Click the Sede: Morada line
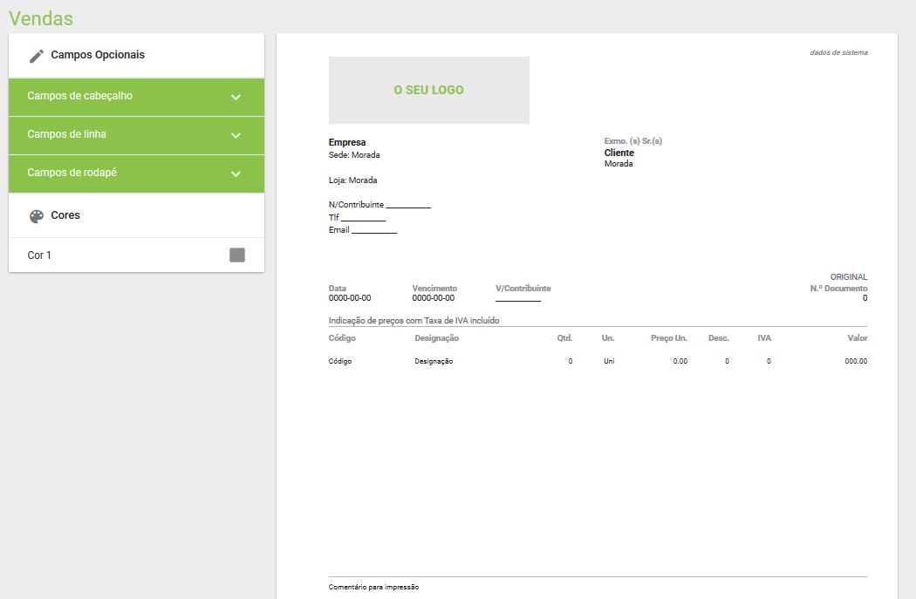This screenshot has height=599, width=916. click(354, 154)
